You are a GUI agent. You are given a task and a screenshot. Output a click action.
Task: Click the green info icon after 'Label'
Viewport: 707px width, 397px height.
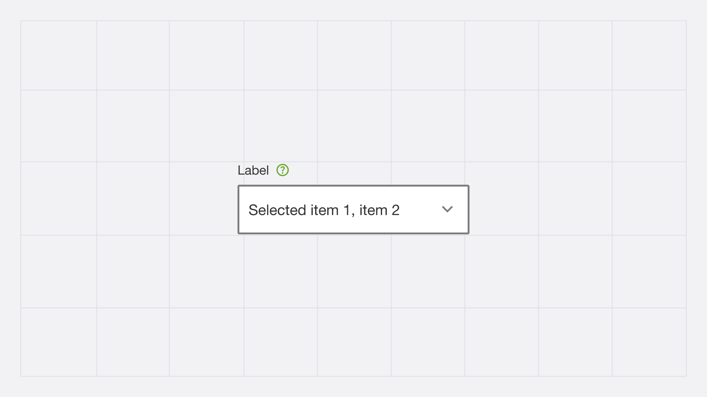[282, 170]
